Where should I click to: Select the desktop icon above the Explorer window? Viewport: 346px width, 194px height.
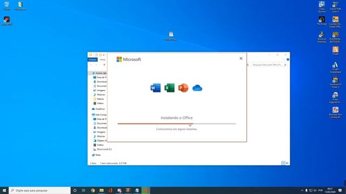pyautogui.click(x=171, y=36)
